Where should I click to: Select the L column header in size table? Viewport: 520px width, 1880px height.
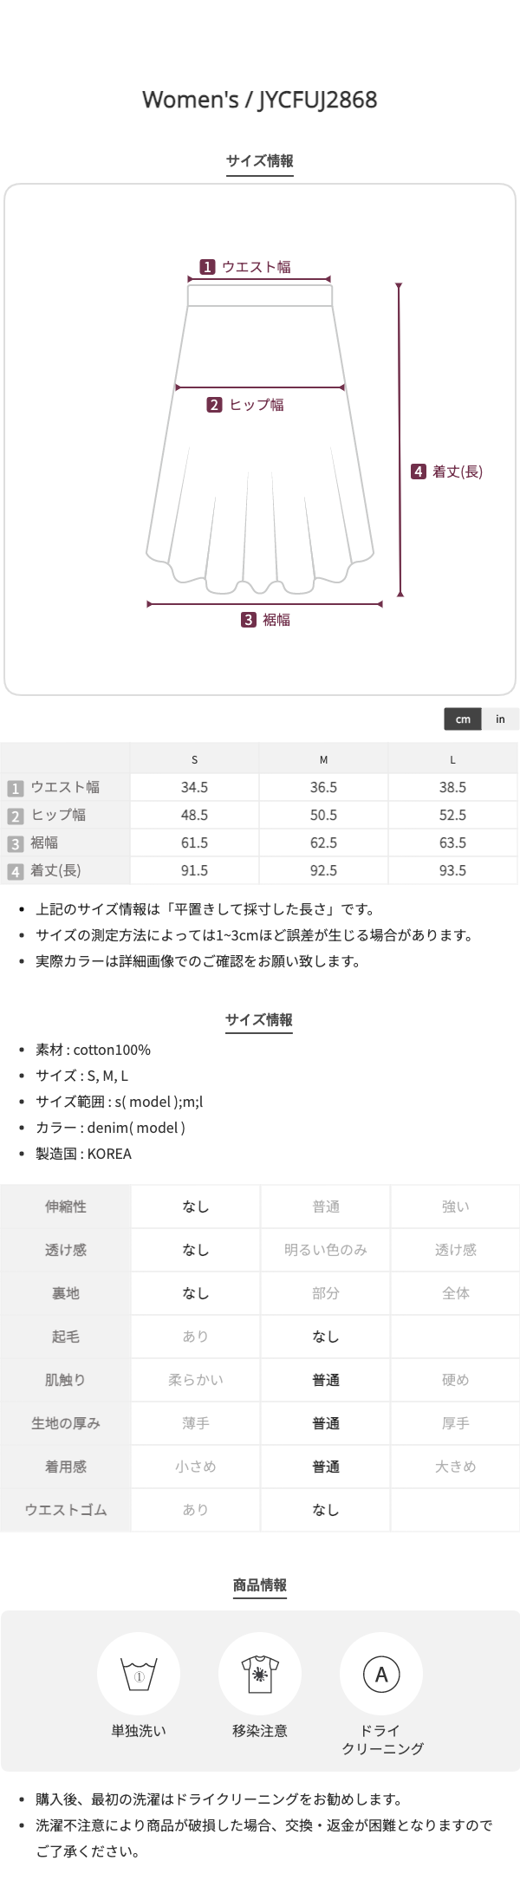tap(452, 759)
